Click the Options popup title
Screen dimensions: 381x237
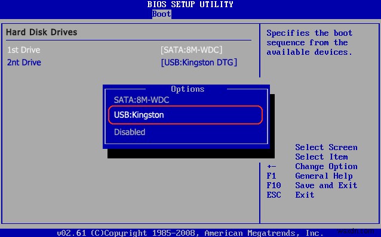[188, 89]
